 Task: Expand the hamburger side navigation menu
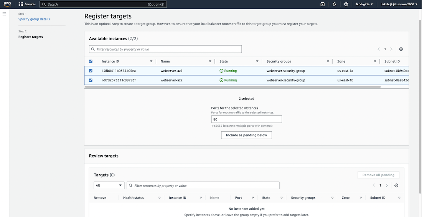[x=4, y=14]
